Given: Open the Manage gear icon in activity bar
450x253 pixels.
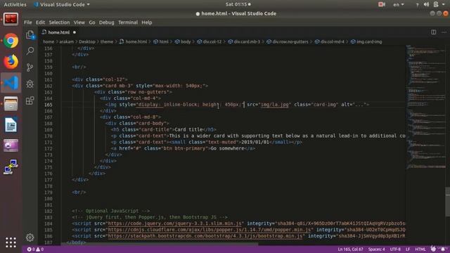Looking at the screenshot, I should pos(30,238).
